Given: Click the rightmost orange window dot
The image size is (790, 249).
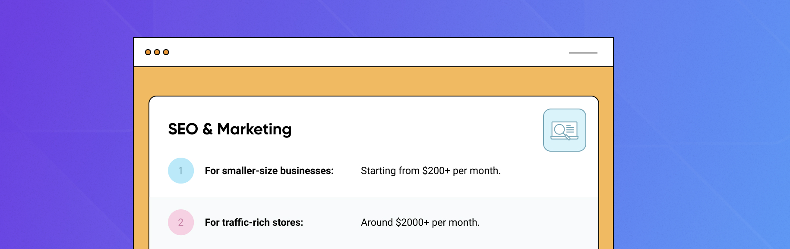Looking at the screenshot, I should pos(166,52).
